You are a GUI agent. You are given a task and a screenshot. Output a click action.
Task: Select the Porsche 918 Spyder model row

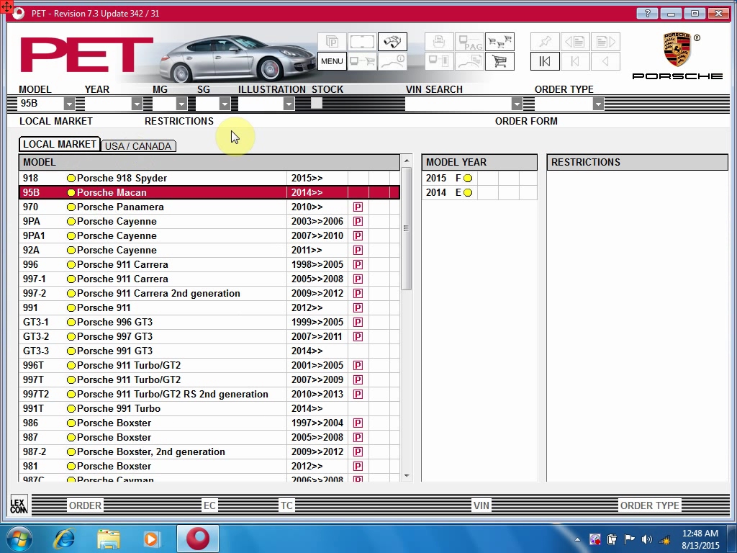tap(121, 178)
